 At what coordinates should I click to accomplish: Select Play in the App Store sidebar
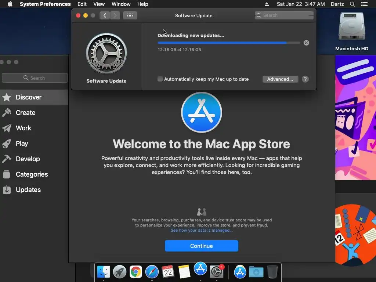point(34,144)
